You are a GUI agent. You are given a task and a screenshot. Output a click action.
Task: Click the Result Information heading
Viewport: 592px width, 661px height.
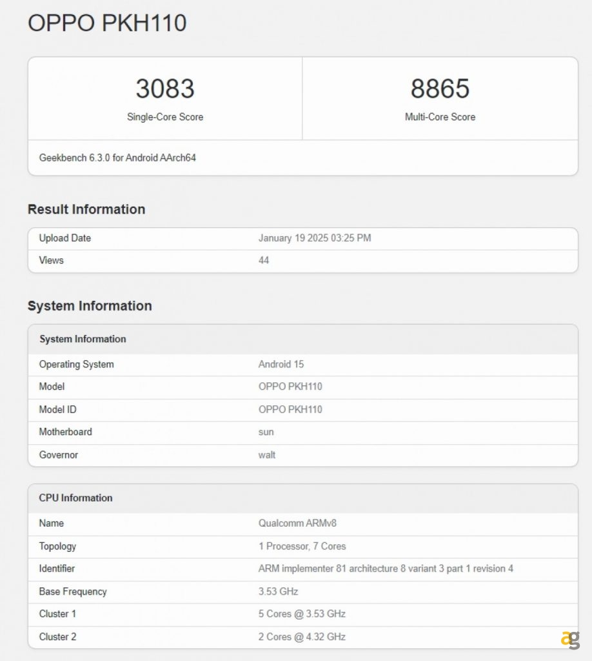pos(86,209)
